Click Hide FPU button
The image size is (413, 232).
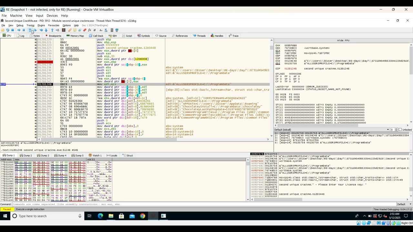[343, 40]
